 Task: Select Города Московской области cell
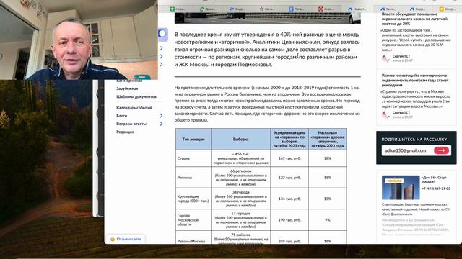pyautogui.click(x=193, y=219)
